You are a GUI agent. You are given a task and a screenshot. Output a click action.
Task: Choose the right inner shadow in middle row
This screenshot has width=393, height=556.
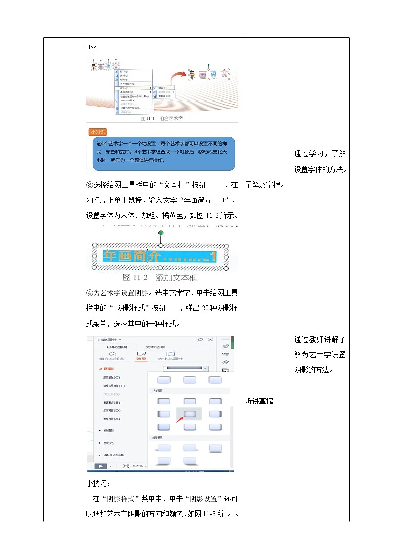tap(215, 414)
